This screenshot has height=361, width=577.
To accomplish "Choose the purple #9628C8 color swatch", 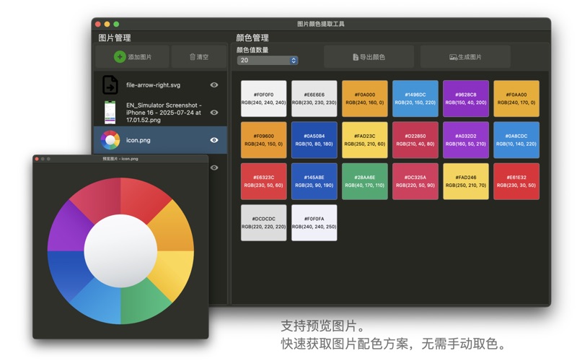I will click(465, 98).
